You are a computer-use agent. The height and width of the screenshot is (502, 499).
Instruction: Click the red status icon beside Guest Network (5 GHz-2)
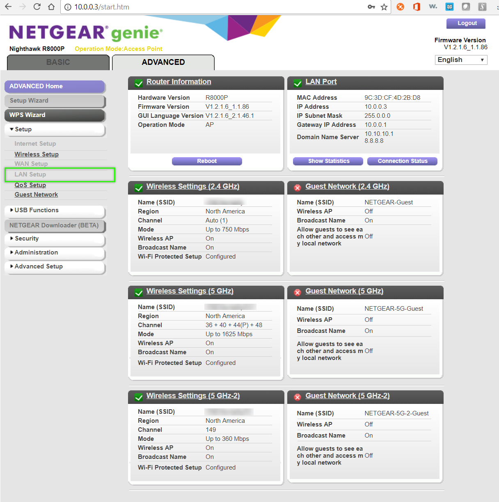(x=298, y=397)
